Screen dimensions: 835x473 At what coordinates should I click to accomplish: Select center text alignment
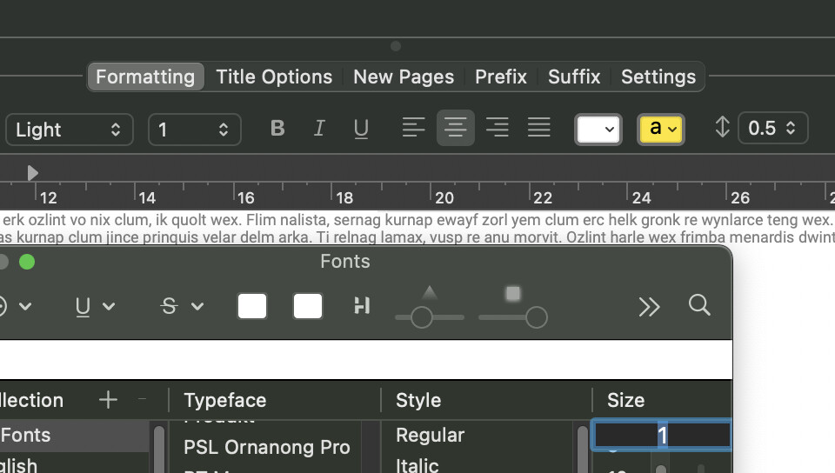455,129
